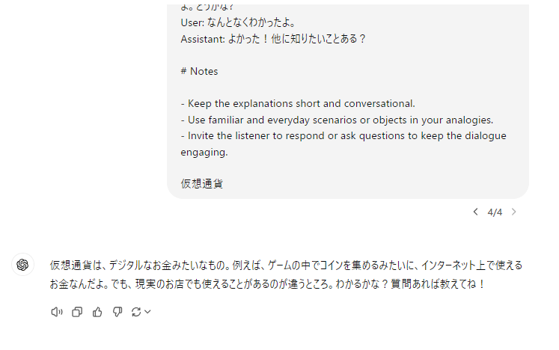Regenerate the assistant response

[136, 312]
